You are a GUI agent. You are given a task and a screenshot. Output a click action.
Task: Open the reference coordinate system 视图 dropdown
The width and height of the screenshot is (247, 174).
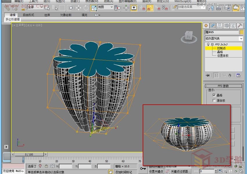(x=105, y=7)
